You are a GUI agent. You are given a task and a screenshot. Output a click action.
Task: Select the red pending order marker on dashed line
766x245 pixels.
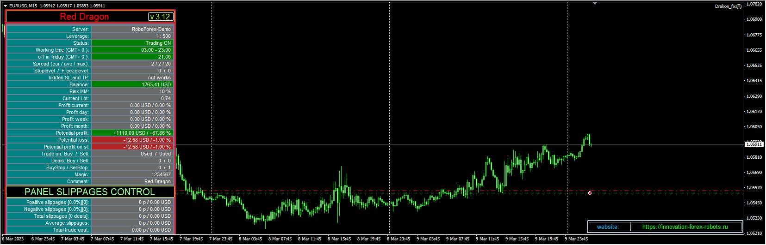pos(590,193)
